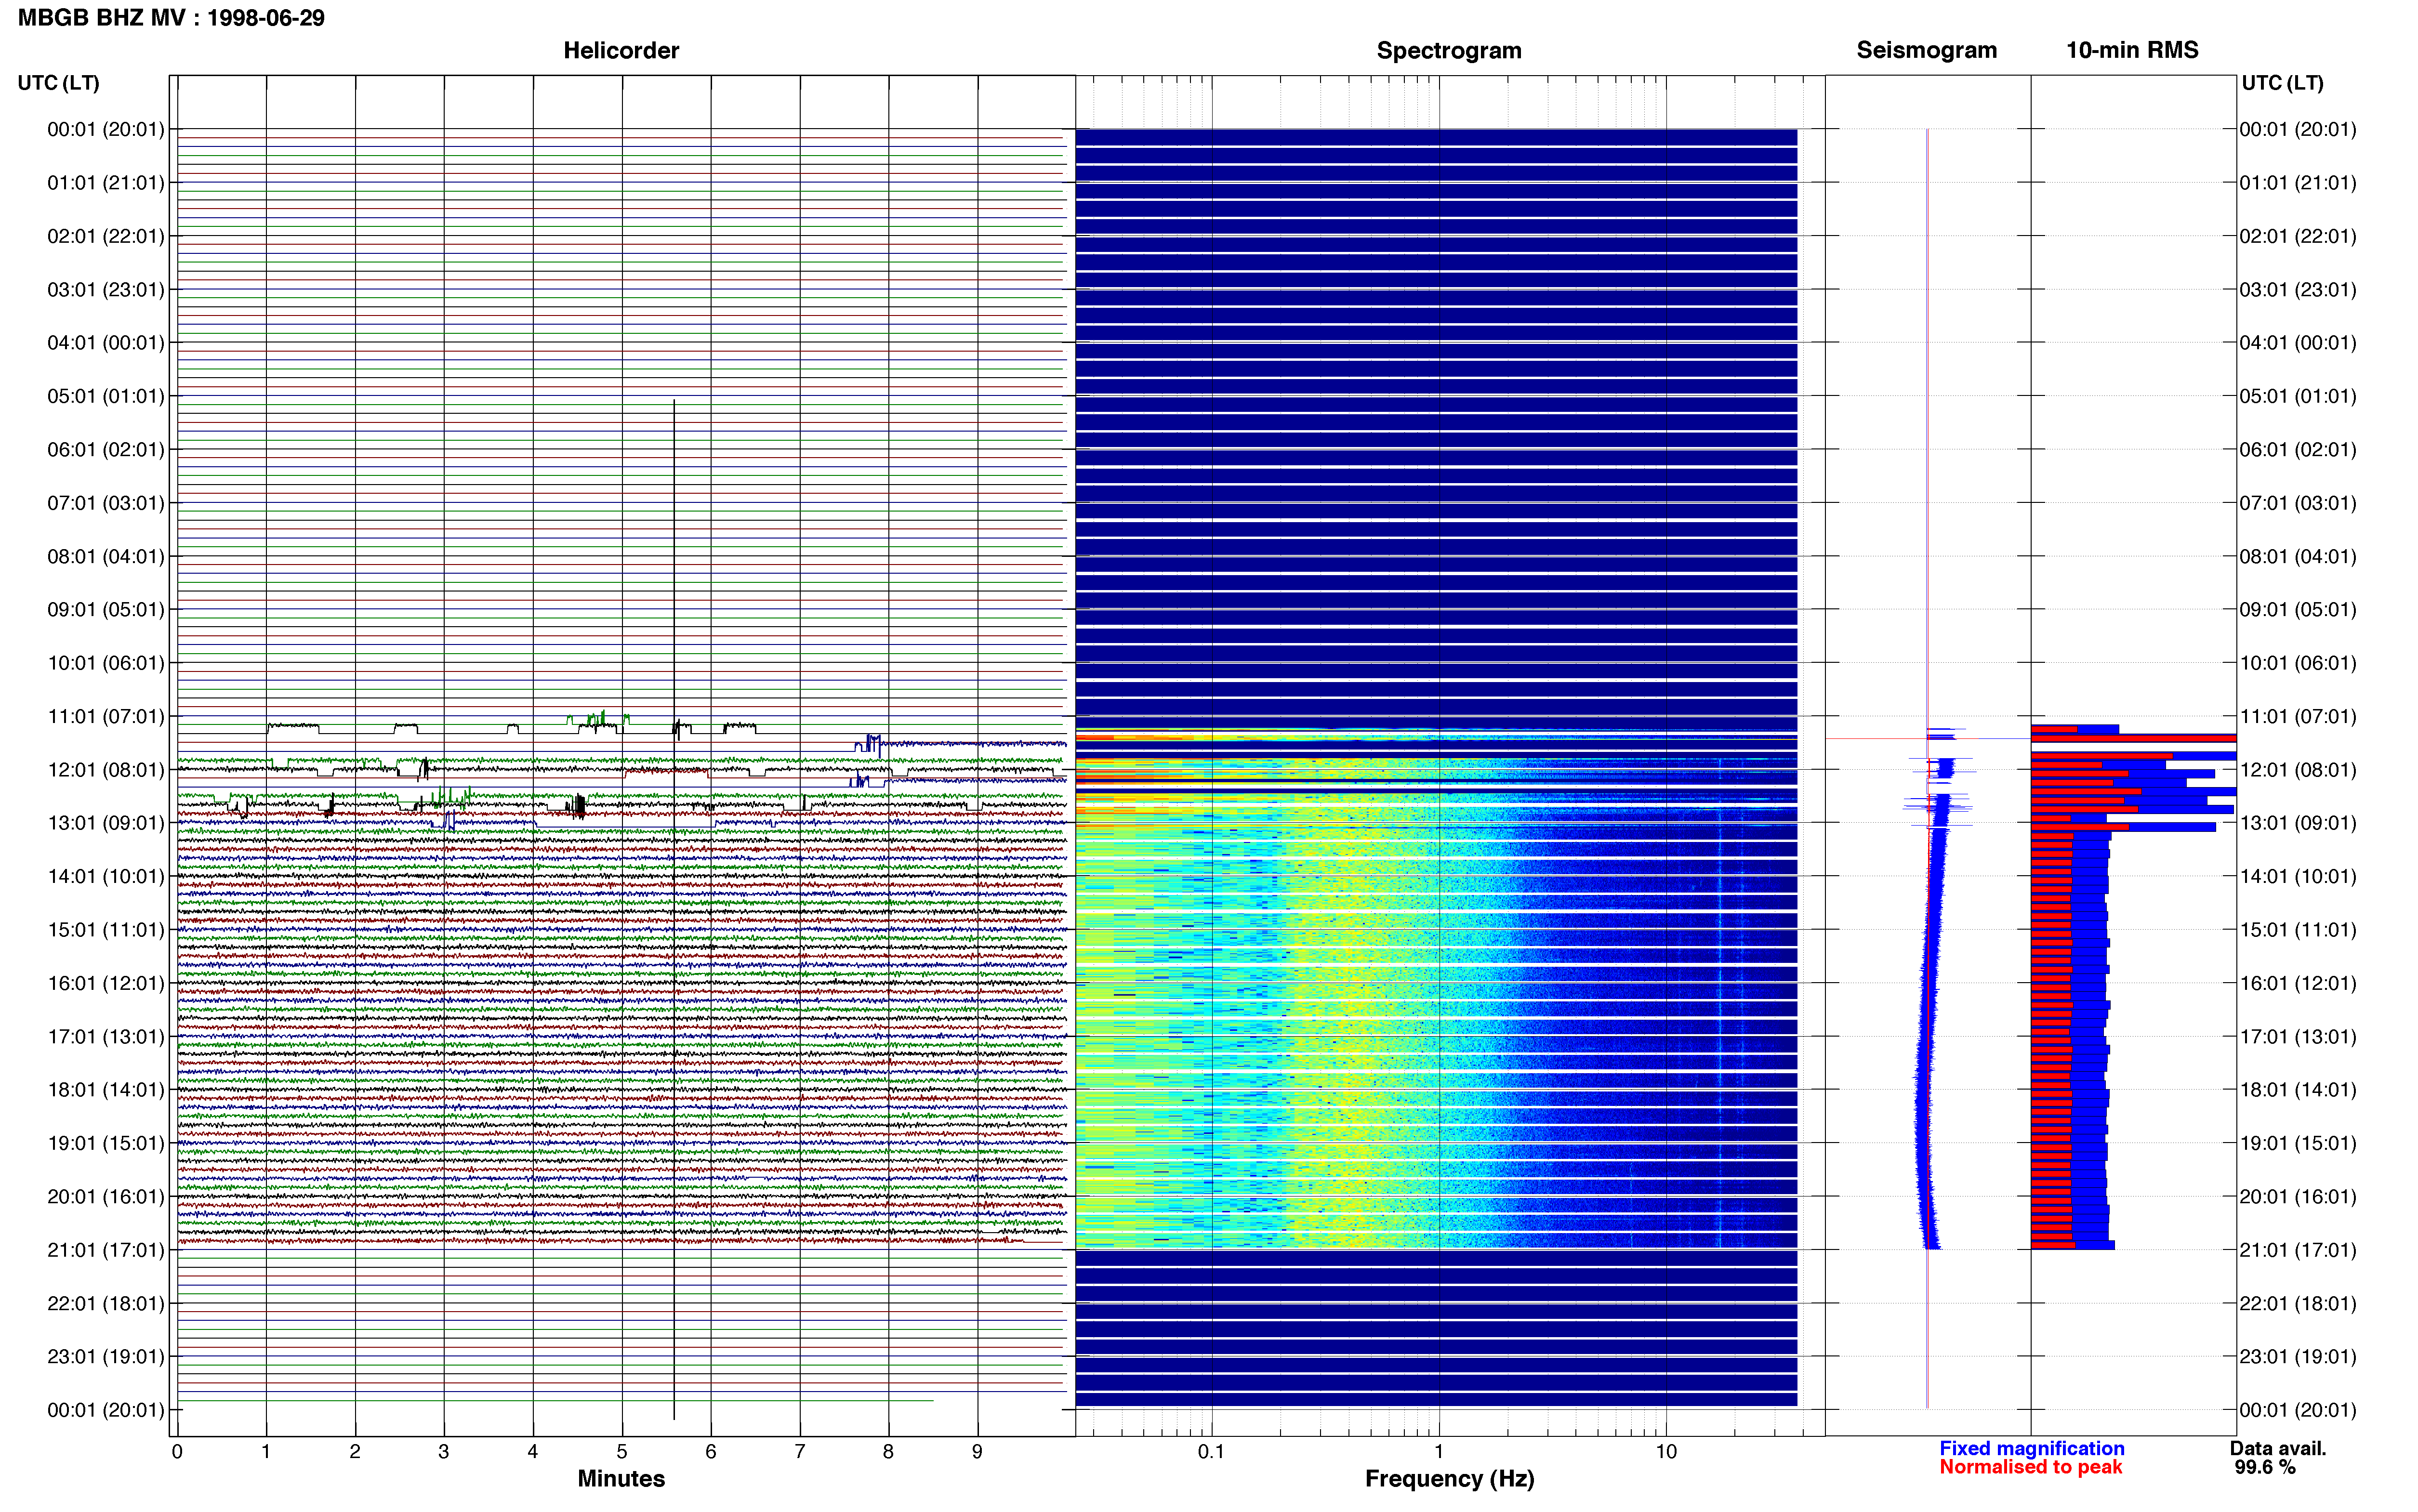The image size is (2418, 1512).
Task: Click the left-axis time label 10:01 (06:01)
Action: point(106,663)
